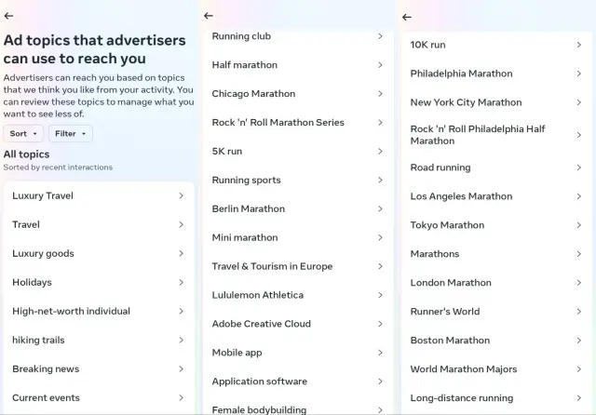596x415 pixels.
Task: Tap chevron beside Lululemon Athletica
Action: [380, 295]
